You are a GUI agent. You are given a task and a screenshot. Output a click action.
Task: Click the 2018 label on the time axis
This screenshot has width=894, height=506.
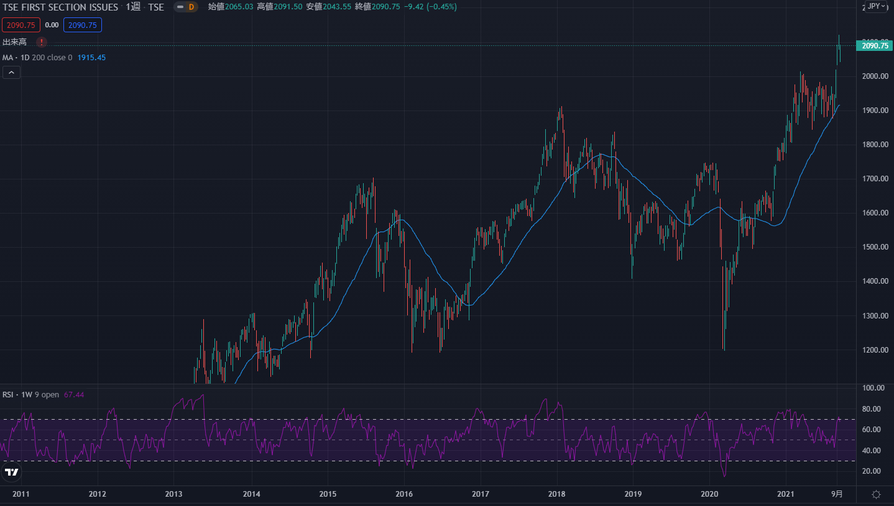557,494
